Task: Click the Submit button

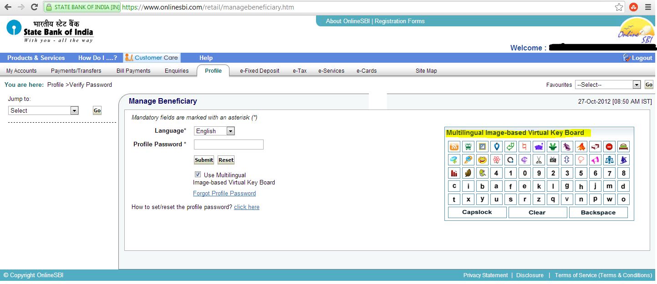Action: point(204,159)
